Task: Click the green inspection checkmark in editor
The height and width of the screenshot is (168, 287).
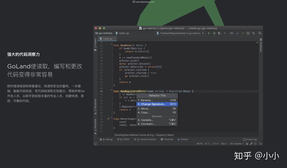Action: pyautogui.click(x=257, y=42)
